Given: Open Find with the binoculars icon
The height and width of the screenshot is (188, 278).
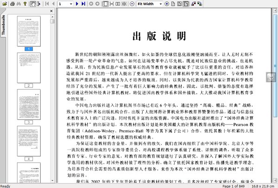Looking at the screenshot, I should [x=19, y=4].
